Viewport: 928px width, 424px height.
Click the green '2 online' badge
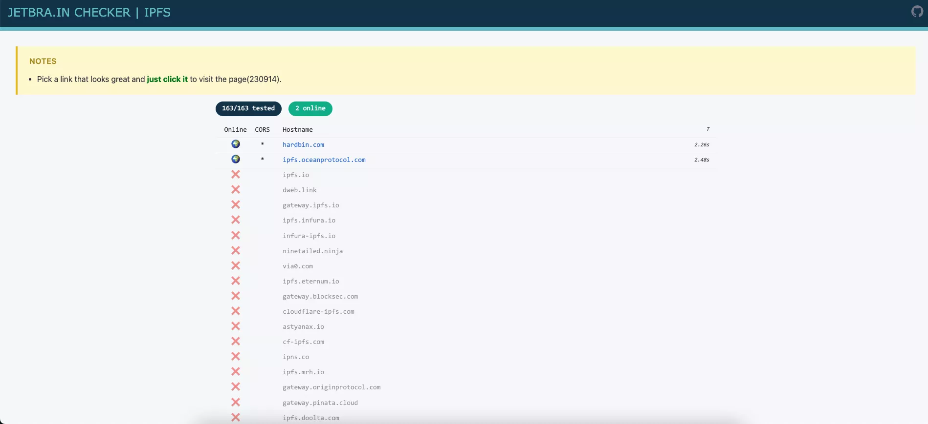(x=310, y=108)
